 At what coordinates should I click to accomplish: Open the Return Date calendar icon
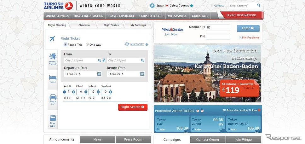pos(142,74)
